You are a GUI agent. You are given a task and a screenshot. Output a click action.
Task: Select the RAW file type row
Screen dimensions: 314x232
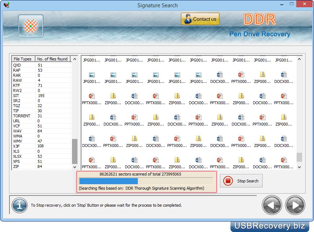coord(42,80)
